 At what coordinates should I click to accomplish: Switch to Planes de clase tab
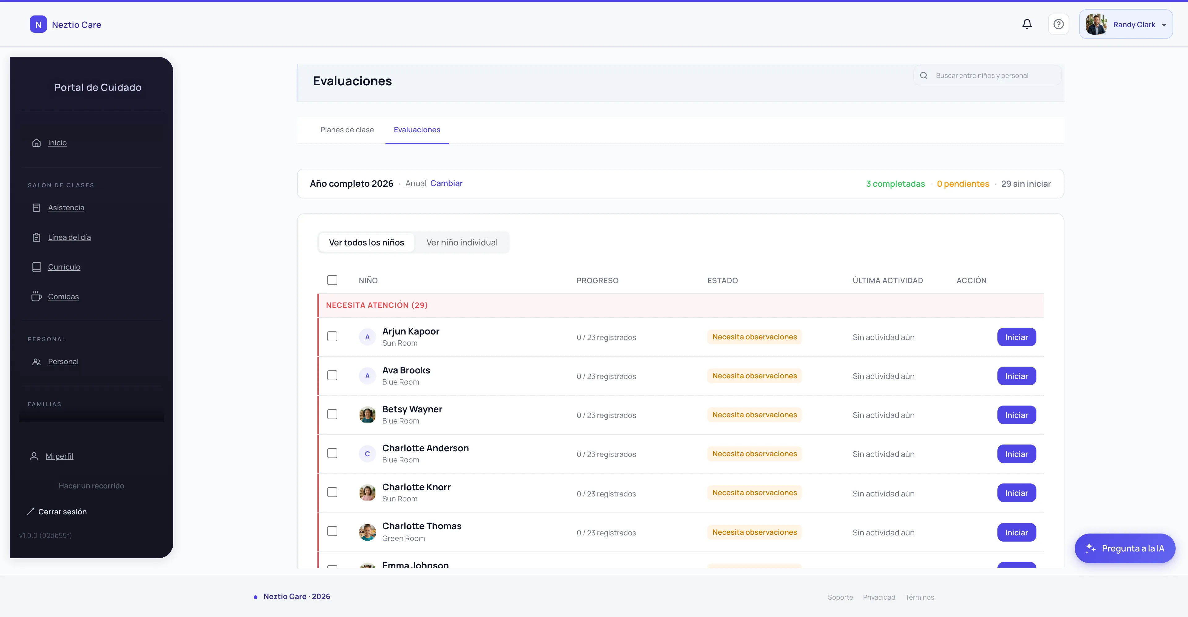347,130
